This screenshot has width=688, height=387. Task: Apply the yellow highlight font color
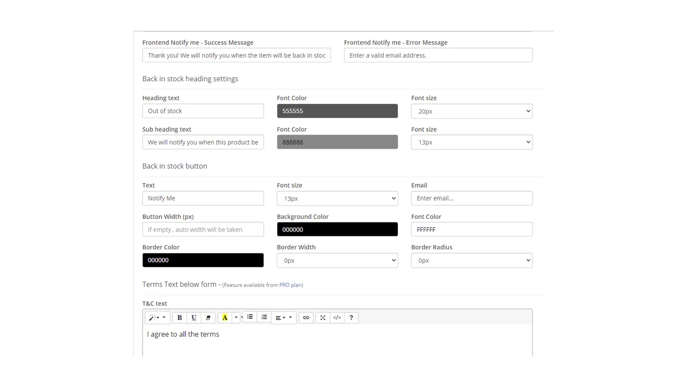click(225, 318)
